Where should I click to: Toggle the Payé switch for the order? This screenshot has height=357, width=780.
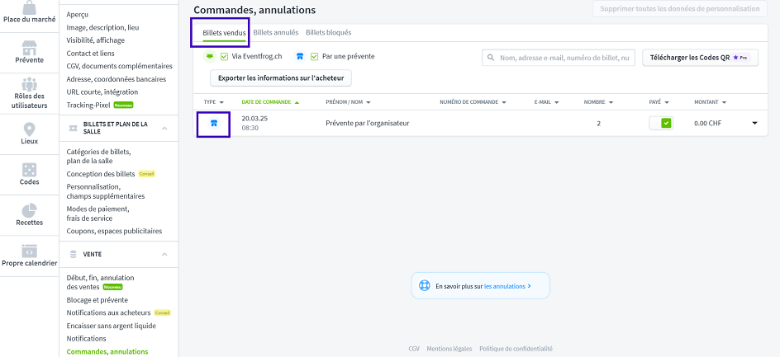pyautogui.click(x=660, y=123)
